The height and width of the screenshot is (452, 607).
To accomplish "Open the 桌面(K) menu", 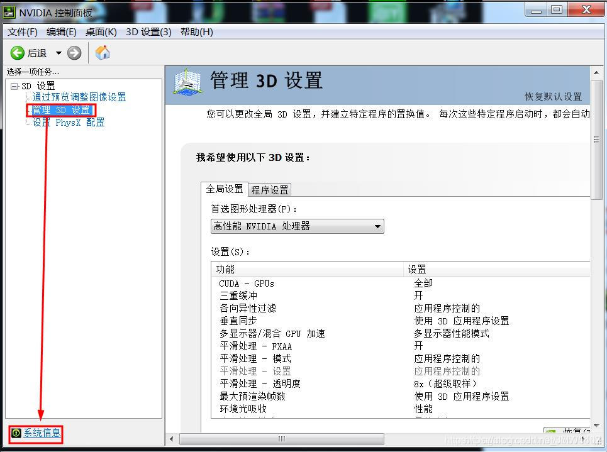I will pyautogui.click(x=101, y=31).
